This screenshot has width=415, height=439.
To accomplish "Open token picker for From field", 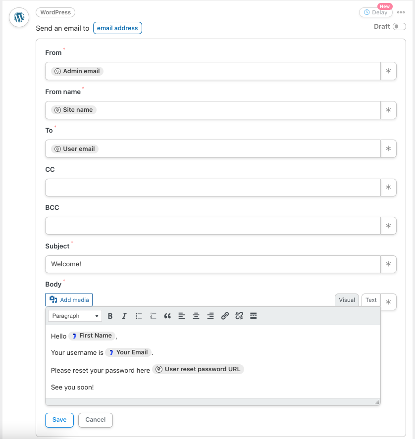I will pyautogui.click(x=388, y=71).
